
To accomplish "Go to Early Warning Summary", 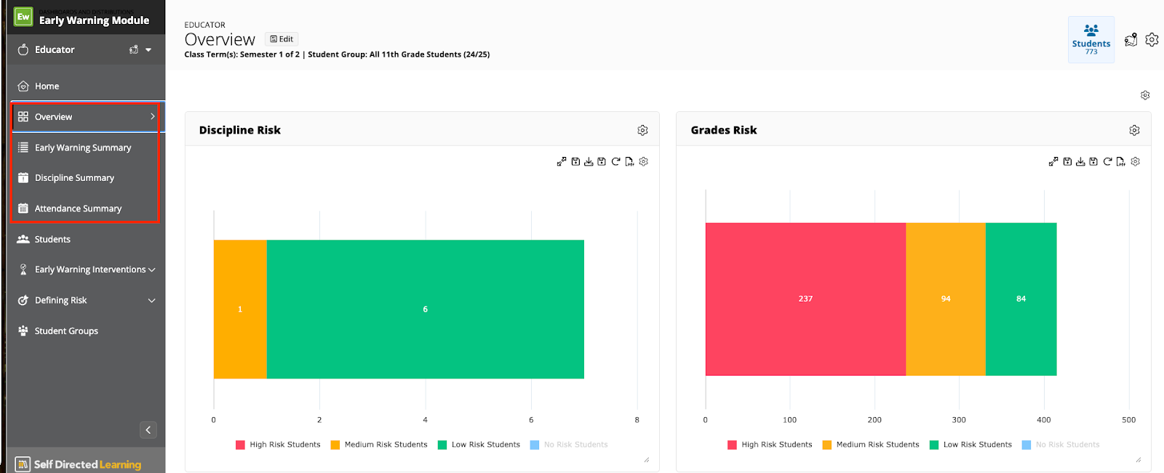I will tap(83, 147).
